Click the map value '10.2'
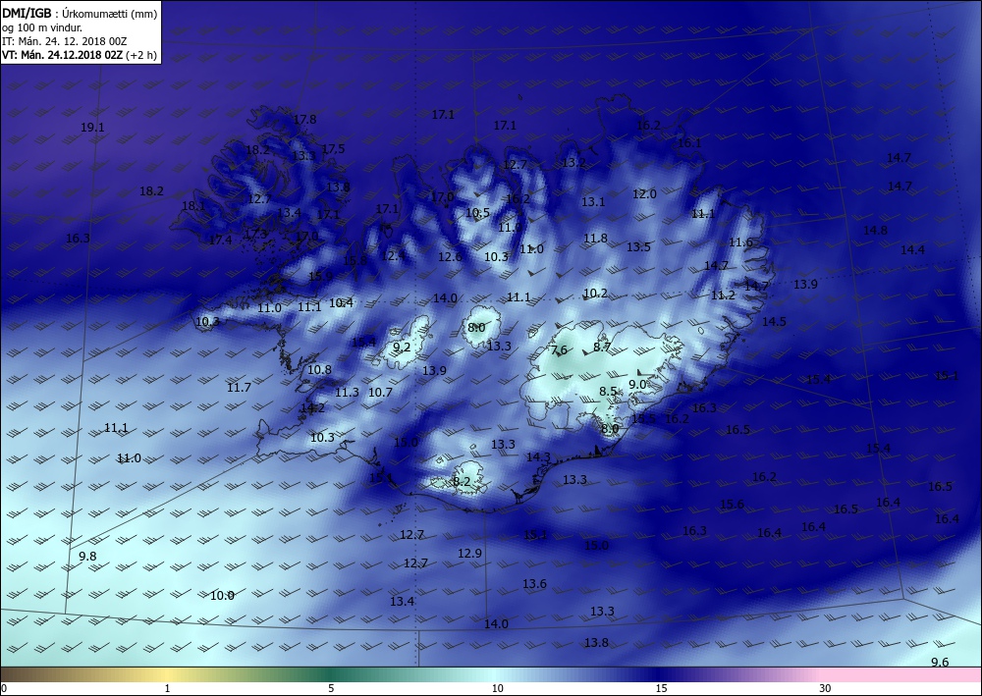The width and height of the screenshot is (982, 696). point(595,293)
